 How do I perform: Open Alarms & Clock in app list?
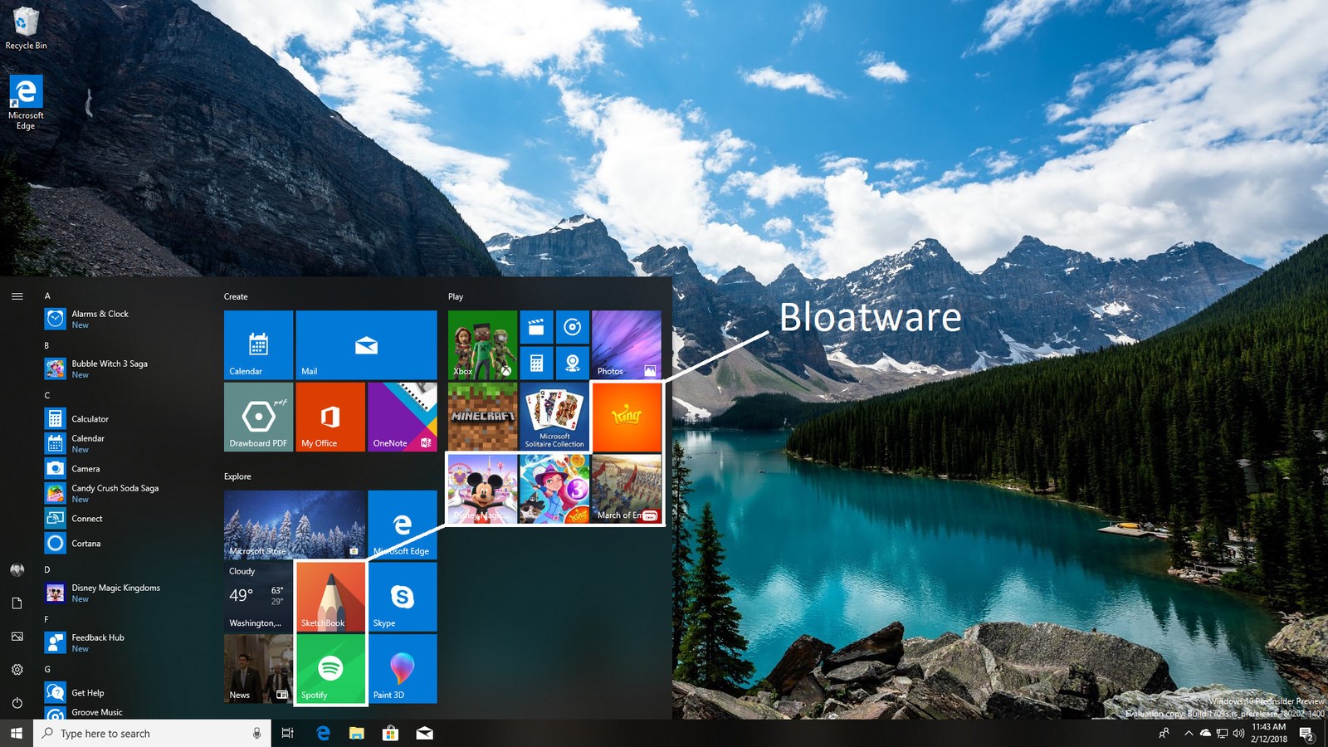pyautogui.click(x=124, y=319)
